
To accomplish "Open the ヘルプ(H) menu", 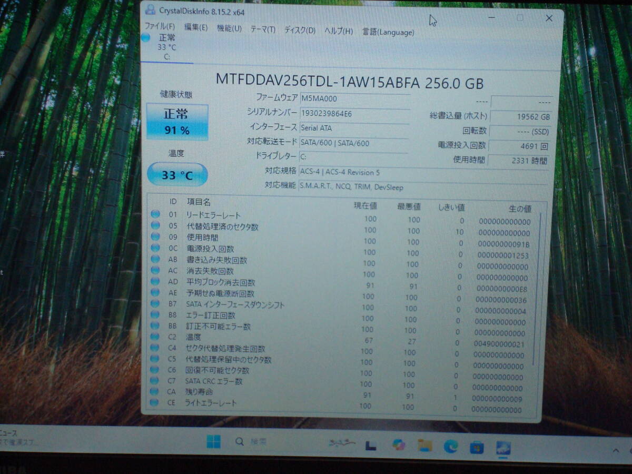I will pos(339,31).
